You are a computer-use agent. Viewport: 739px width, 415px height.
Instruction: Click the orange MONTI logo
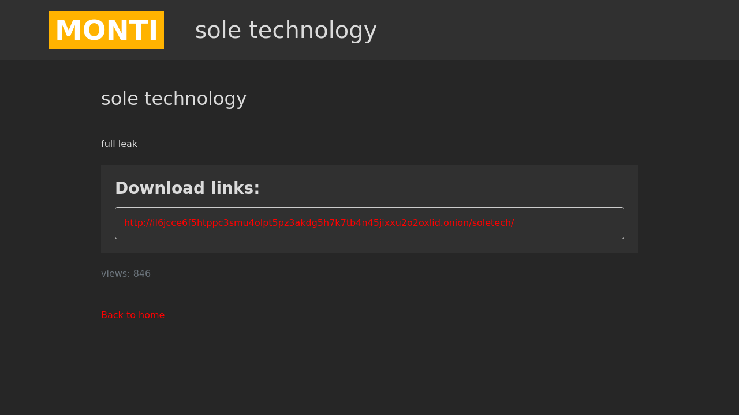106,30
